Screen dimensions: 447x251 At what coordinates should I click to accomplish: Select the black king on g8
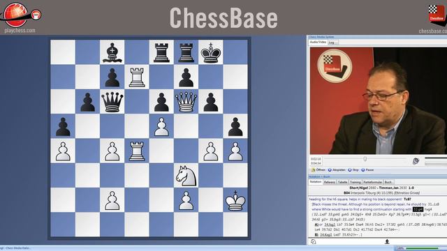tap(211, 52)
